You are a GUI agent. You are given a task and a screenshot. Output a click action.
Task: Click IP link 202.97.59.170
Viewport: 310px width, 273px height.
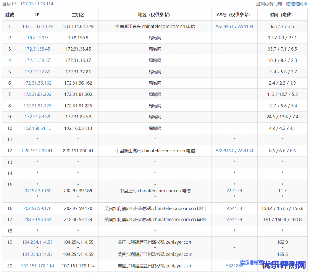(x=37, y=208)
